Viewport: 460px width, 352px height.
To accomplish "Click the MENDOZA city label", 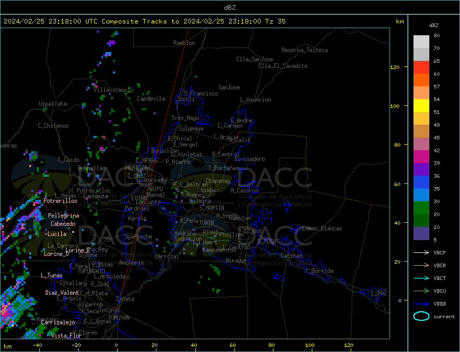I will (x=136, y=168).
